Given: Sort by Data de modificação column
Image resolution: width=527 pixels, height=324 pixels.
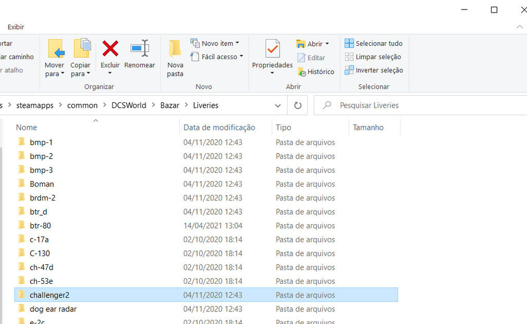Looking at the screenshot, I should pos(219,128).
